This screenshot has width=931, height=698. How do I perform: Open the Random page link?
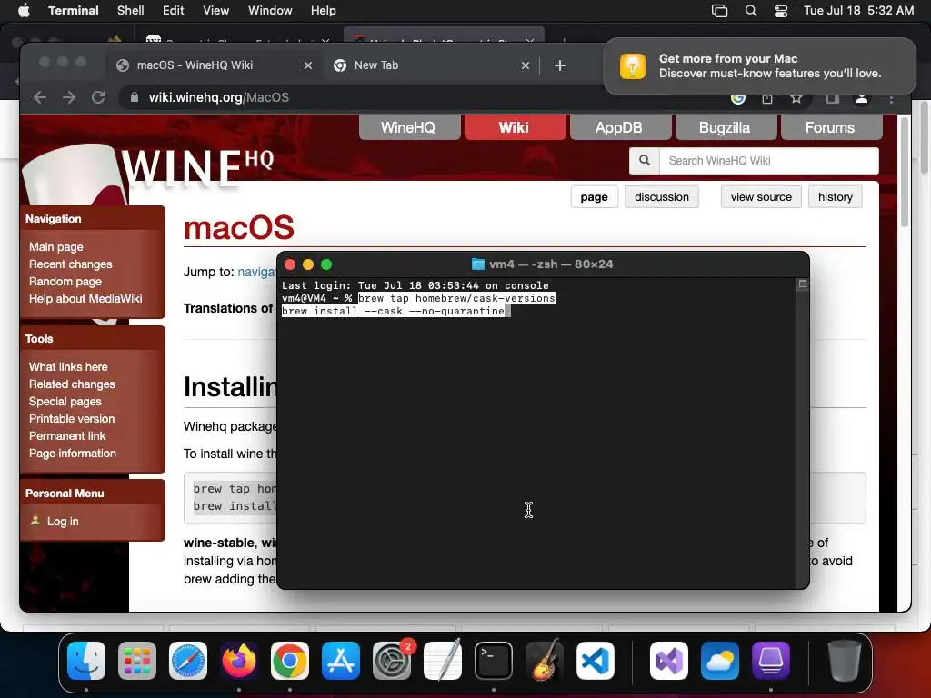click(65, 282)
